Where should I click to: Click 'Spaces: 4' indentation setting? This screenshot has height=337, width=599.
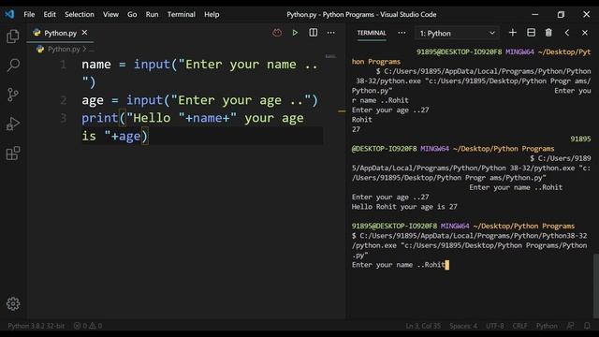(x=463, y=326)
